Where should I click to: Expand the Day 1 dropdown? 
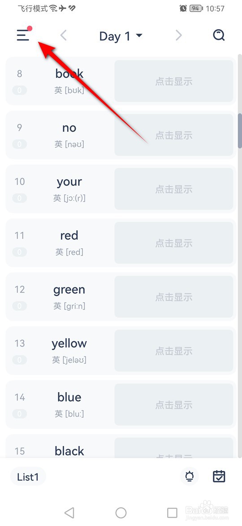pyautogui.click(x=121, y=36)
